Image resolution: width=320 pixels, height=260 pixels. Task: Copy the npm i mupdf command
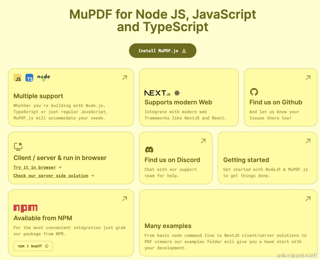tap(47, 246)
